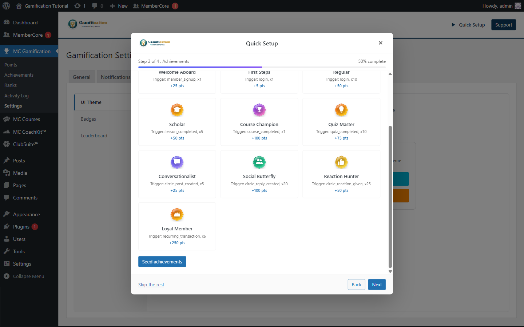Click the MC Courses icon in sidebar
The image size is (524, 327).
tap(7, 119)
